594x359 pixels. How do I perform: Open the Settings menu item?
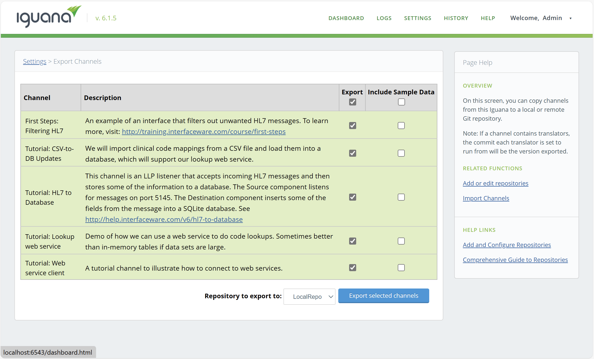pyautogui.click(x=418, y=18)
